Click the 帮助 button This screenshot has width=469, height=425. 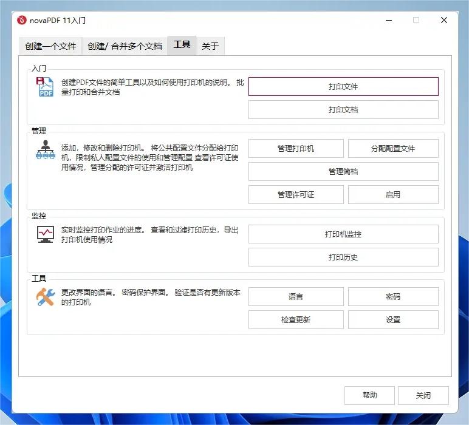(369, 395)
